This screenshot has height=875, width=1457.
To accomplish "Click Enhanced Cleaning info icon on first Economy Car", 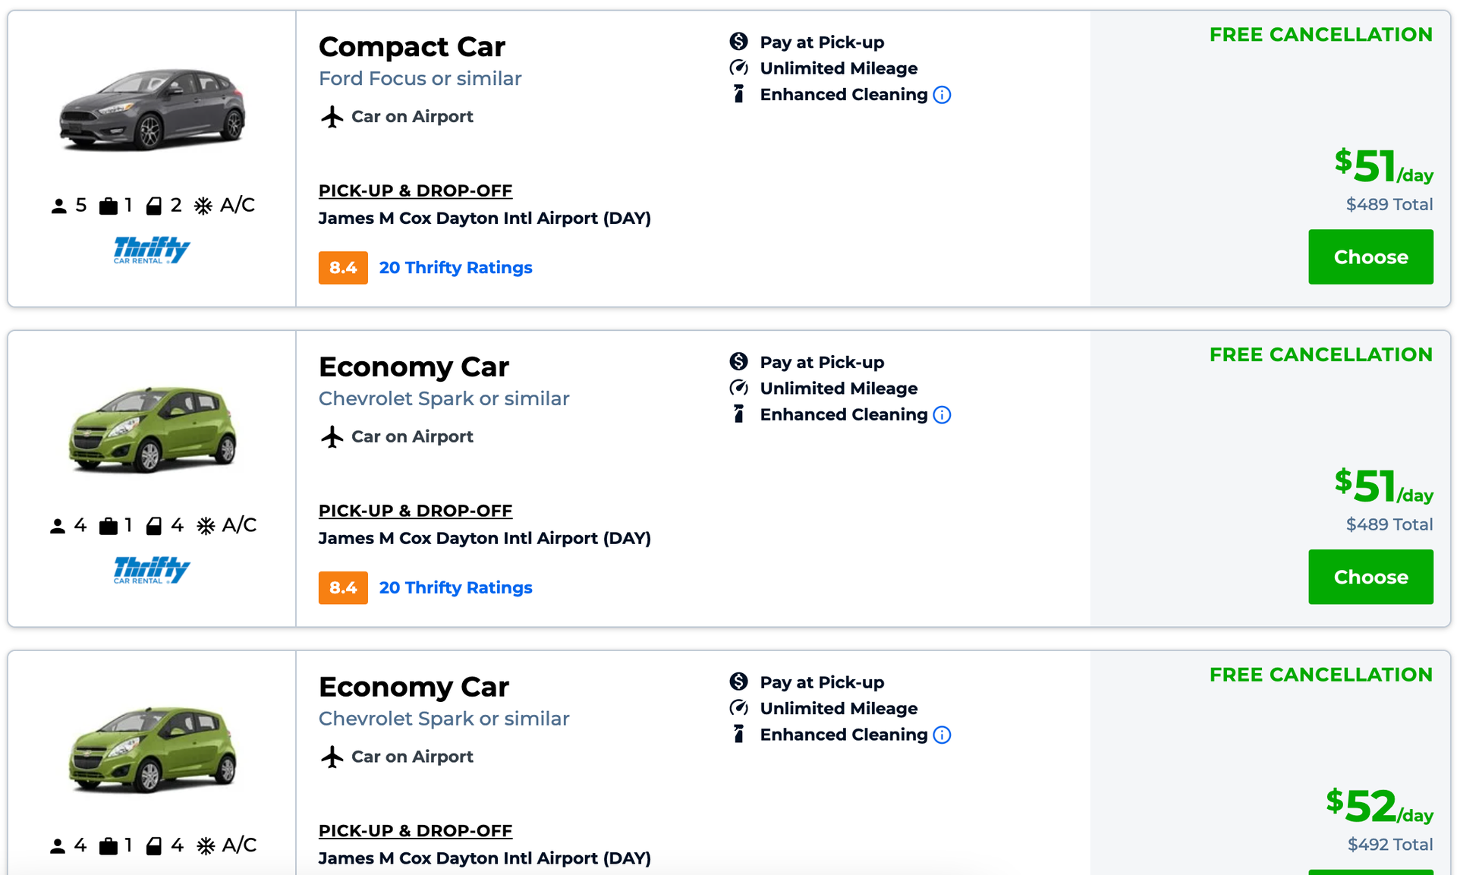I will point(942,415).
